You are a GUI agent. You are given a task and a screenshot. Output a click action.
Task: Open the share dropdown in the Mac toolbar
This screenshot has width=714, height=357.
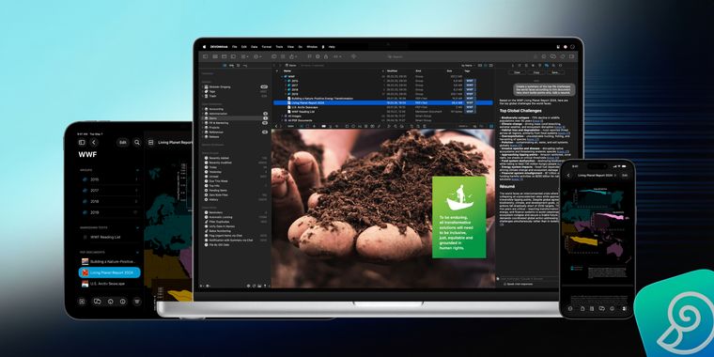click(x=294, y=56)
